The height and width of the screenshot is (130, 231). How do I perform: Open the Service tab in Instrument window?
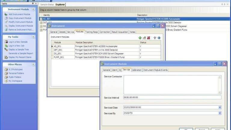[70, 32]
